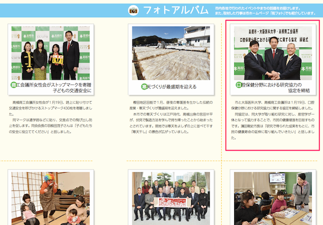Open classroom photo with students at desks

(x=273, y=199)
